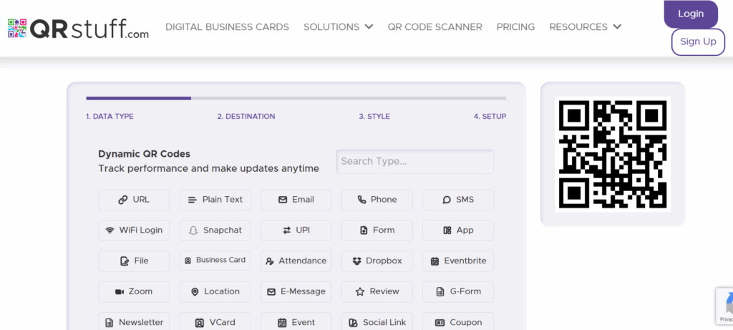Choose the Snapchat type label
This screenshot has width=733, height=330.
[223, 230]
